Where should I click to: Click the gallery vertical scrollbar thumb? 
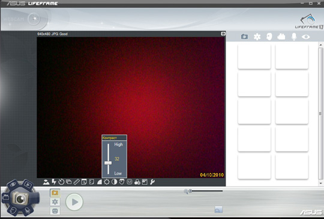click(x=320, y=114)
